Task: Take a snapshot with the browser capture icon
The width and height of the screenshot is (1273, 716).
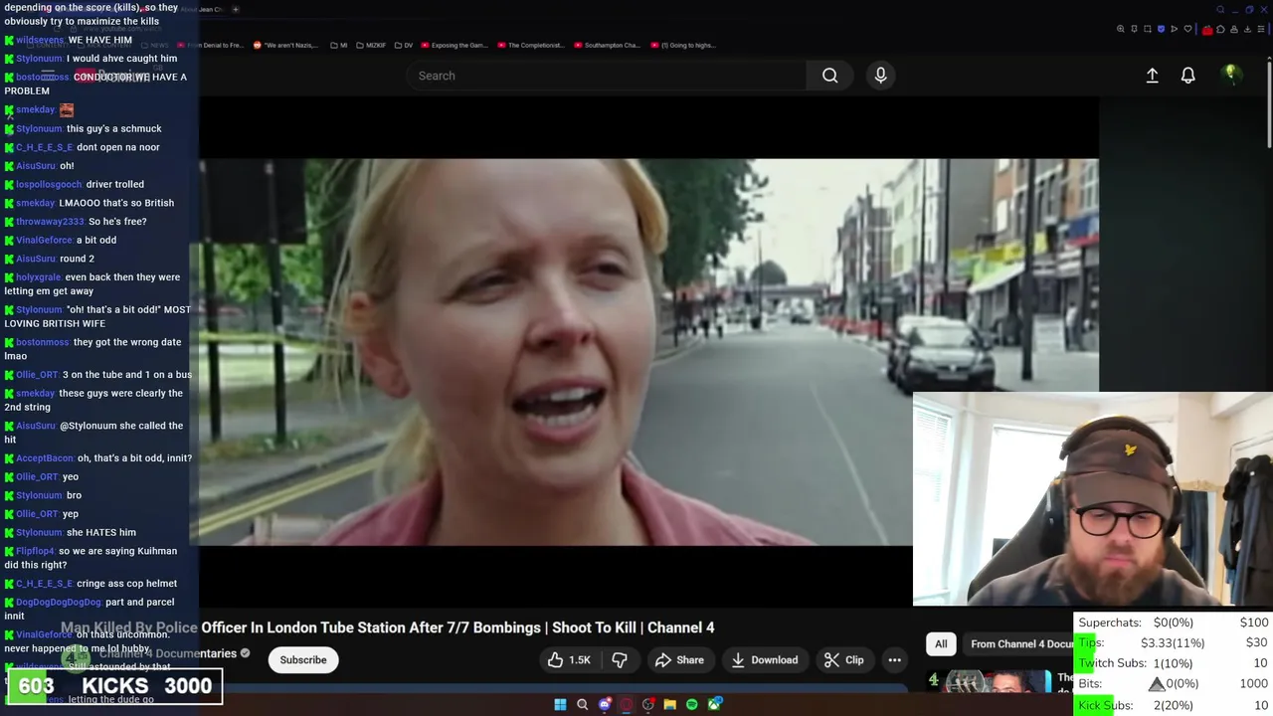Action: coord(1148,29)
